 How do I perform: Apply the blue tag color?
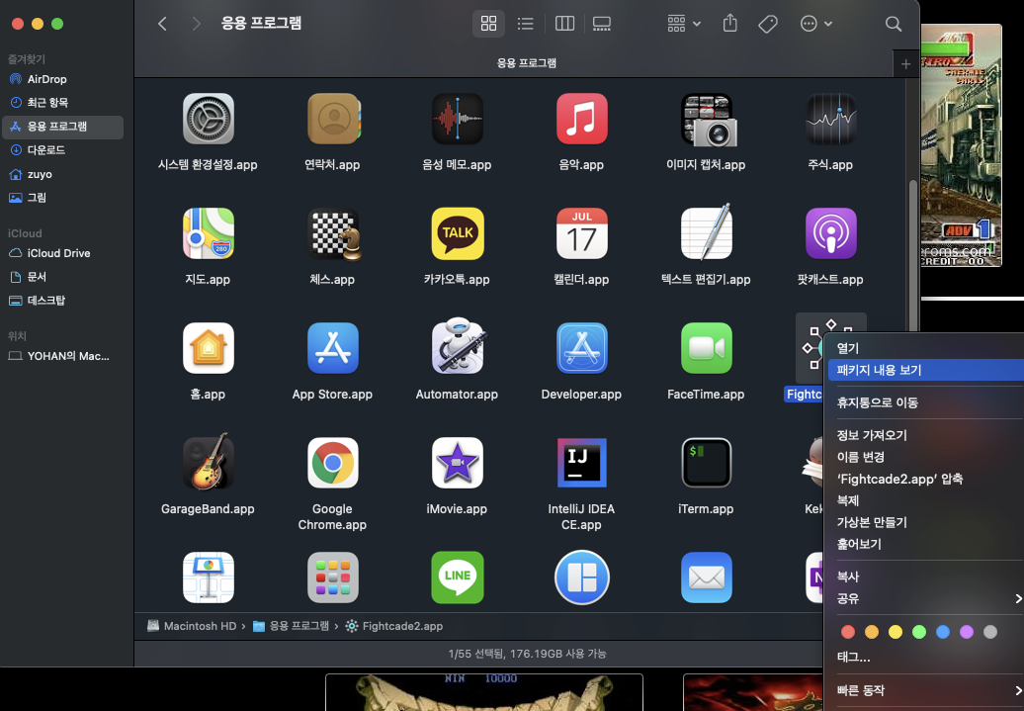[942, 632]
